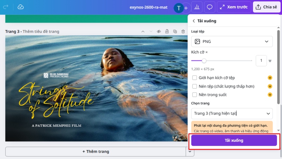Delete page 3 using the trash icon
282x159 pixels.
click(x=183, y=32)
